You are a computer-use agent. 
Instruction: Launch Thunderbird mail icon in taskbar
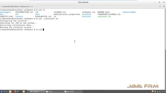(18, 91)
